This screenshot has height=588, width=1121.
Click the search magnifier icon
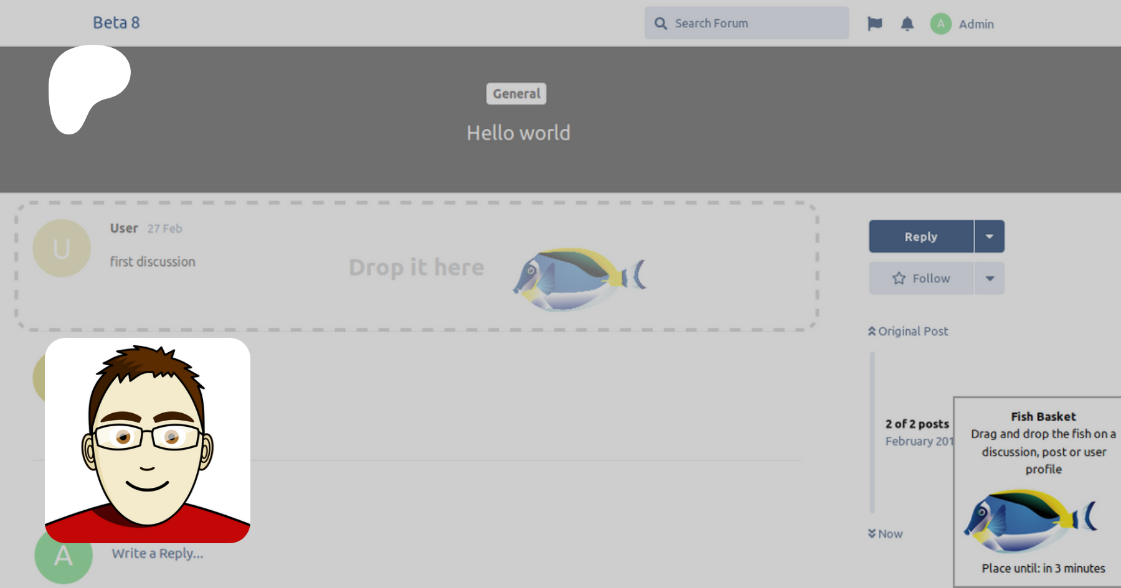[x=661, y=24]
